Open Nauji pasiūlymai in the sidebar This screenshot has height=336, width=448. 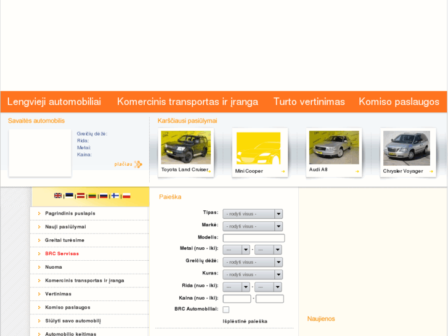[x=65, y=227]
